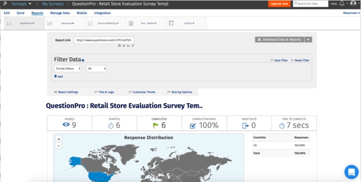The image size is (361, 182).
Task: Open the Custom dropdown menu
Action: [189, 23]
